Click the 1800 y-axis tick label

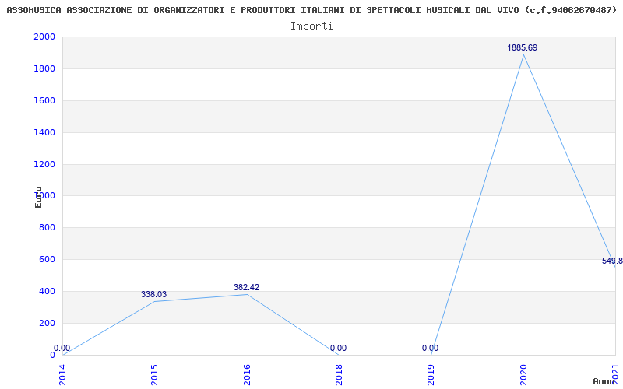(44, 68)
